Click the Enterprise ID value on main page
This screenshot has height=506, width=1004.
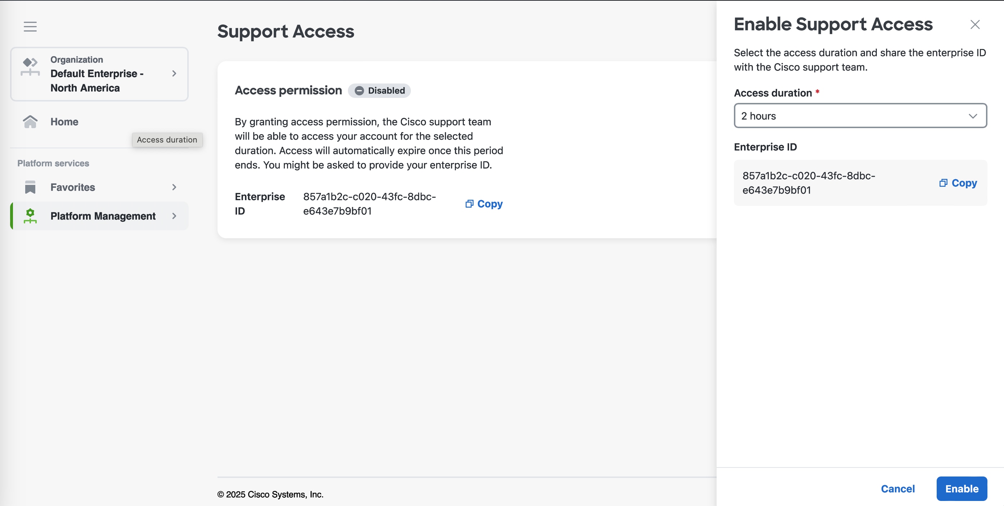coord(369,204)
